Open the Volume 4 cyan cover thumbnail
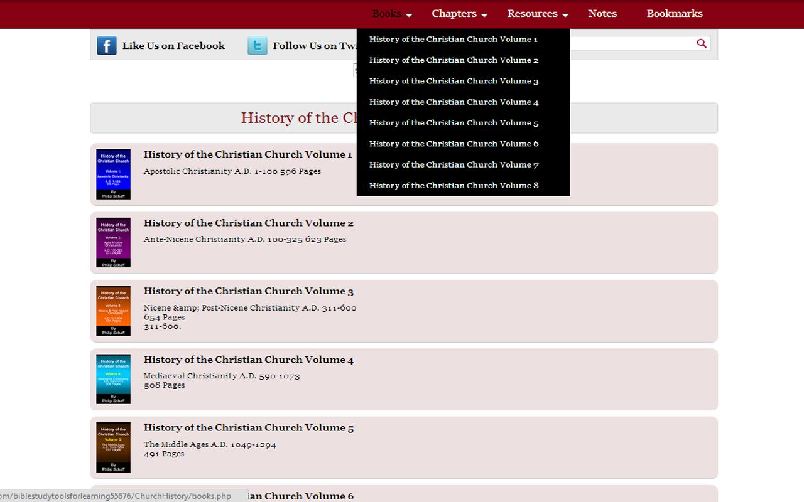Viewport: 804px width, 502px height. coord(113,379)
